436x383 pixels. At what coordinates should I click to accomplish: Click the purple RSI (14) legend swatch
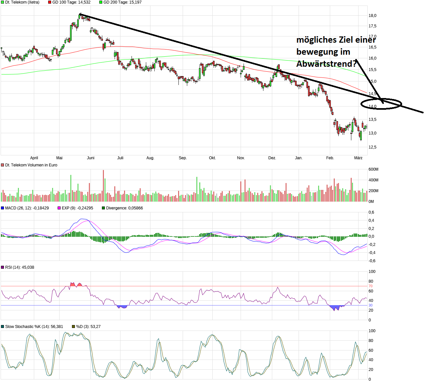coord(3,267)
